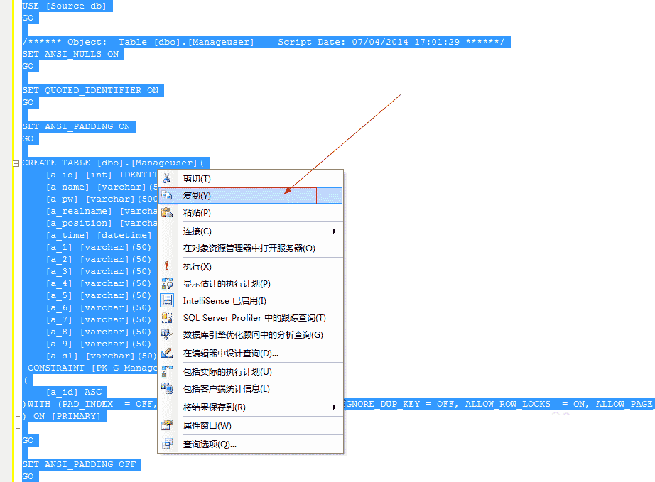
Task: Collapse the CREATE TABLE code block
Action: point(16,163)
